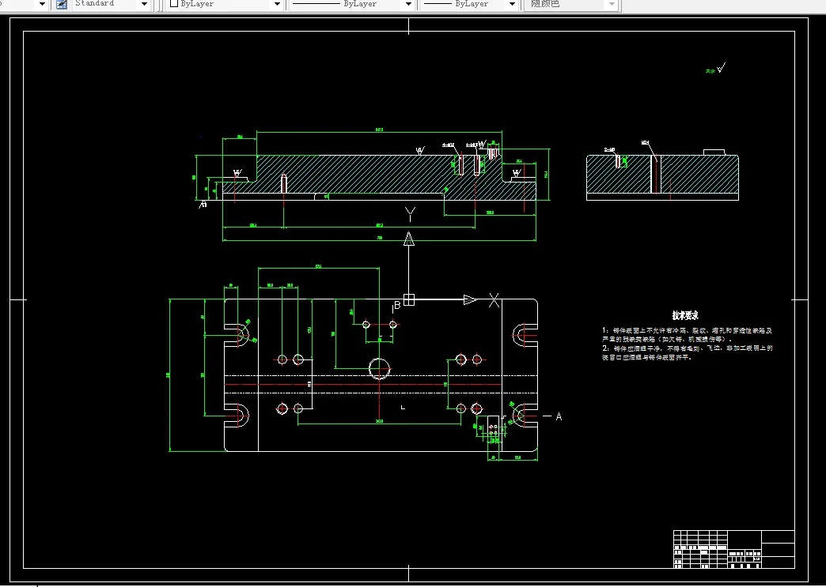Open the partially visible leftmost toolbar dropdown arrow
The image size is (826, 587).
[42, 4]
